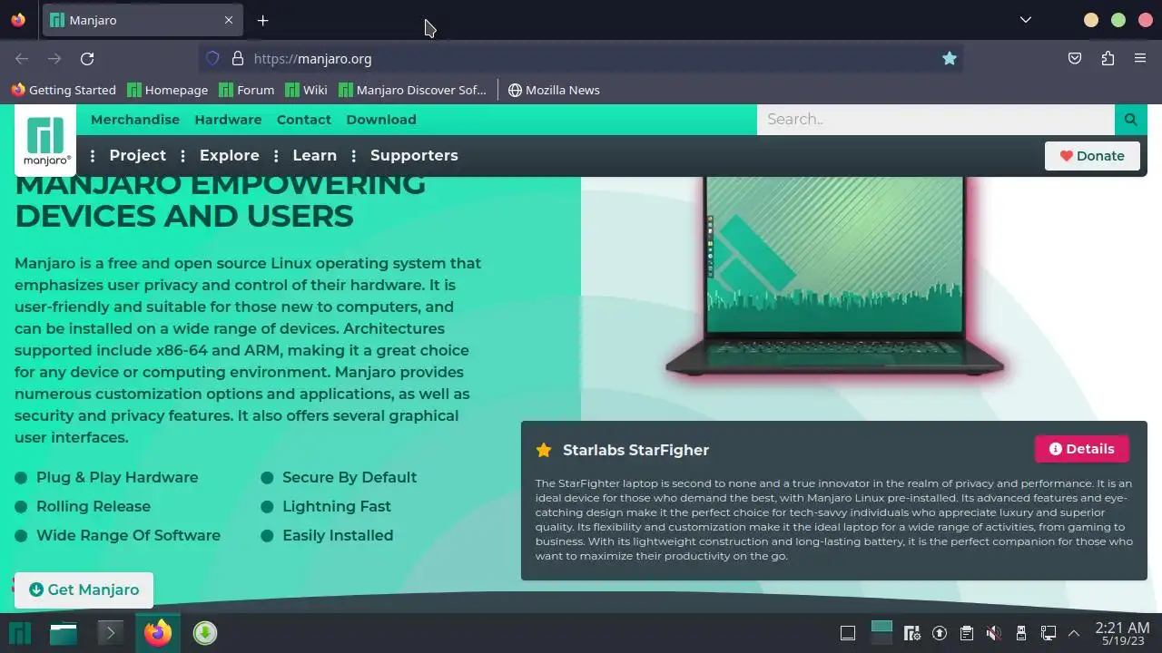Click the Donate button
This screenshot has height=653, width=1162.
coord(1092,156)
